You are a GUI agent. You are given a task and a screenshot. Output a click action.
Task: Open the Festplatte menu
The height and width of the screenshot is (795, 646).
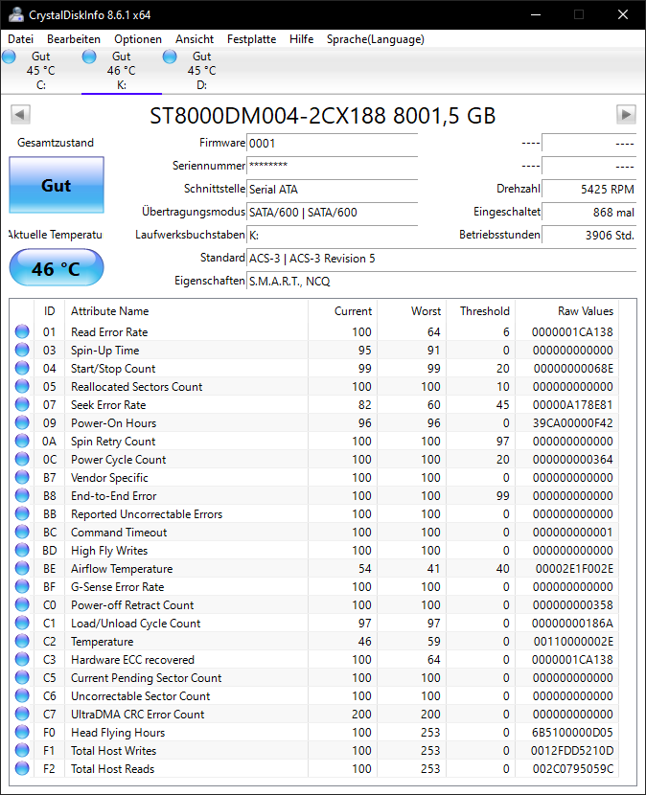(251, 39)
